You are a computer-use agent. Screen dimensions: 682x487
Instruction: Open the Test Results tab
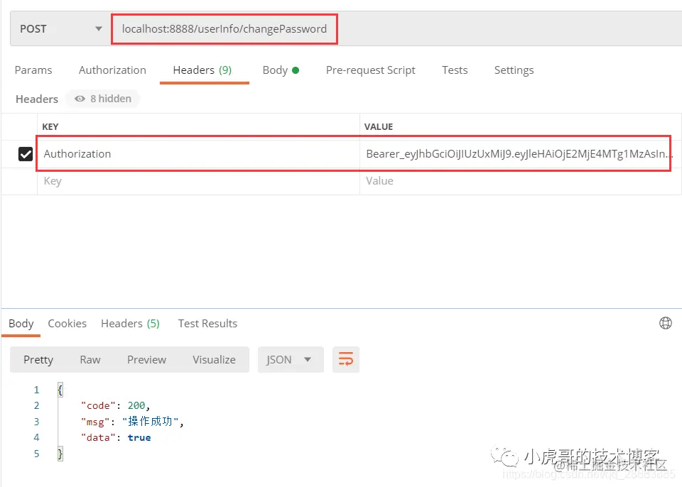click(x=207, y=324)
